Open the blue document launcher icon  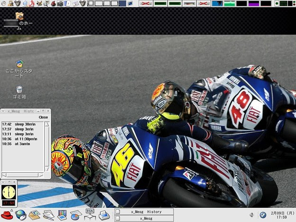pos(67,3)
